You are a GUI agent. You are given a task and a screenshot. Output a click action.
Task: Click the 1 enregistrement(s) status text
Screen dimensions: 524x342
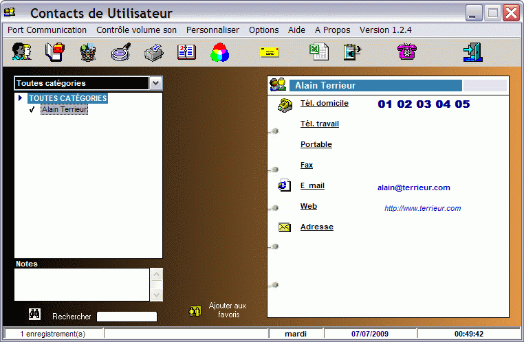52,334
